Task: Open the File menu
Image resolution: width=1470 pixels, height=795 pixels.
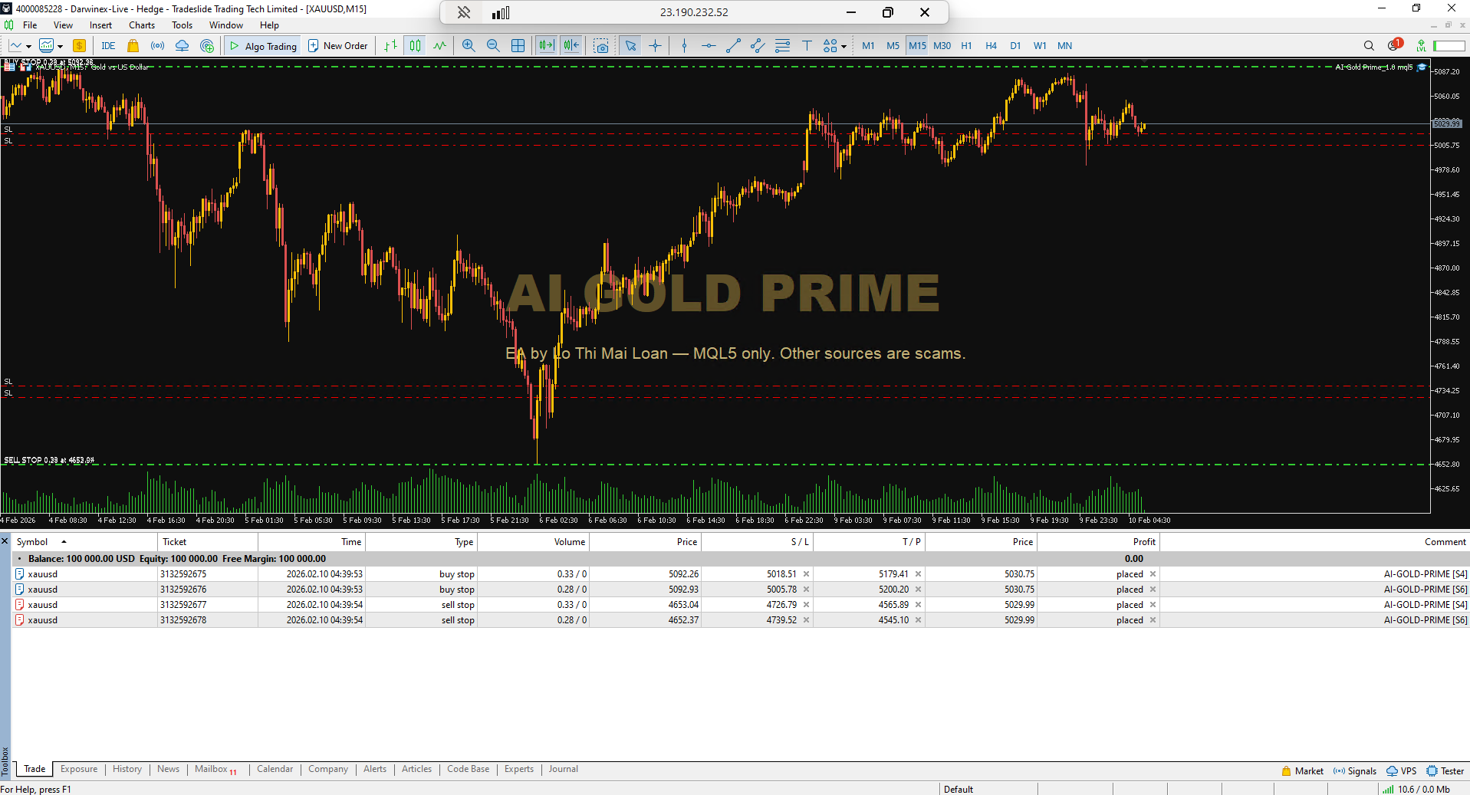Action: tap(30, 25)
